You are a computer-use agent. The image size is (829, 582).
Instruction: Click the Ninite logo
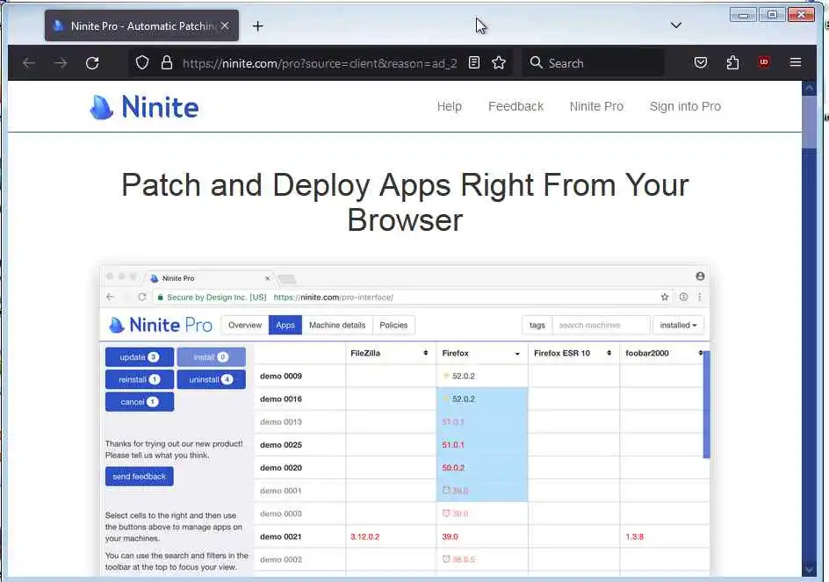click(144, 107)
